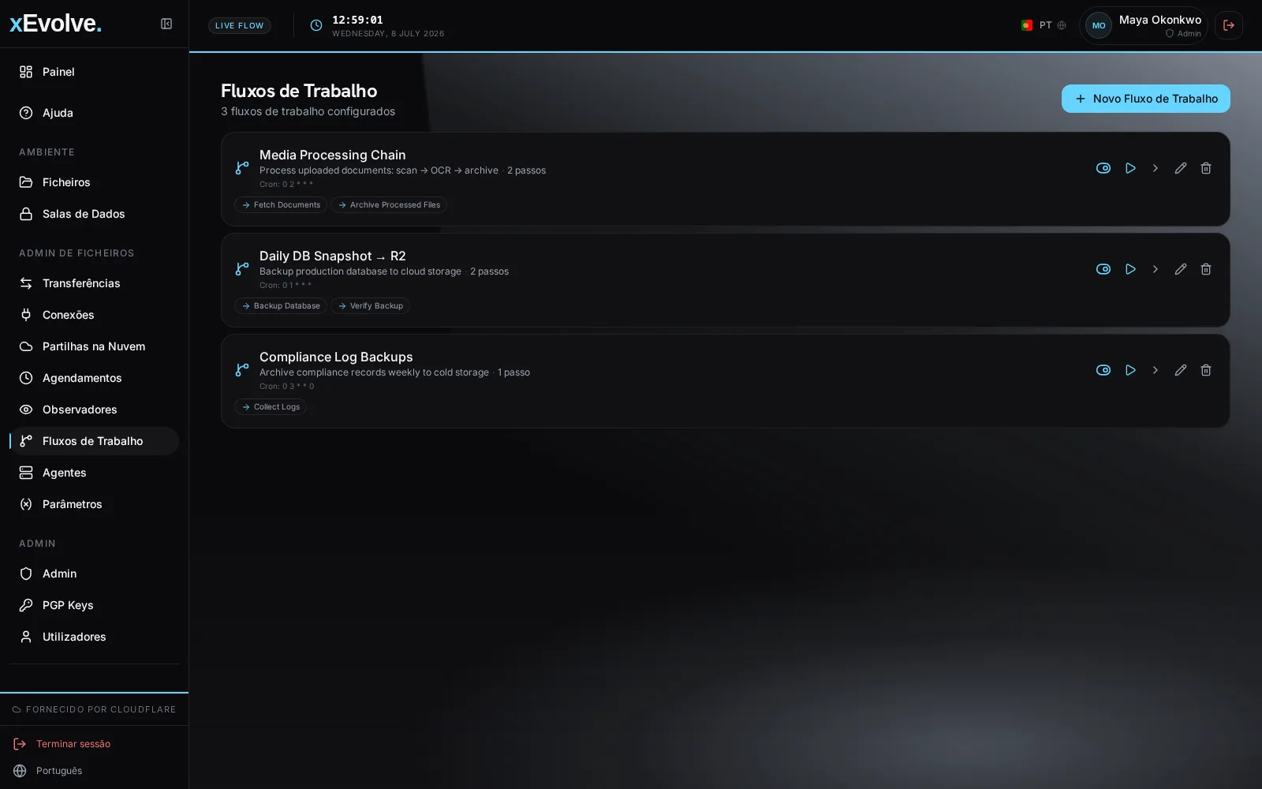Toggle enabled state of Daily DB Snapshot
This screenshot has width=1262, height=789.
pos(1103,269)
